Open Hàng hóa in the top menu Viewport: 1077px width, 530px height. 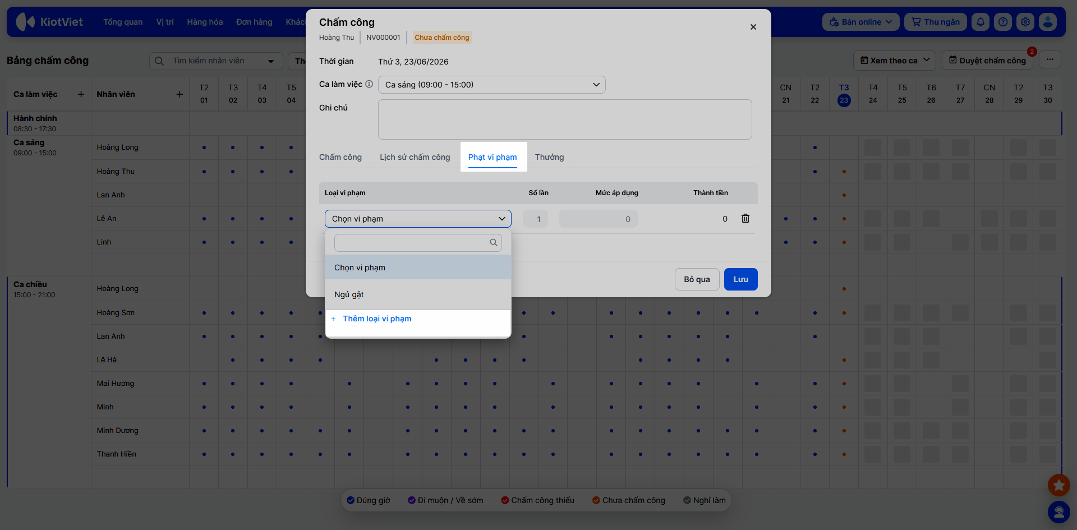pyautogui.click(x=205, y=22)
